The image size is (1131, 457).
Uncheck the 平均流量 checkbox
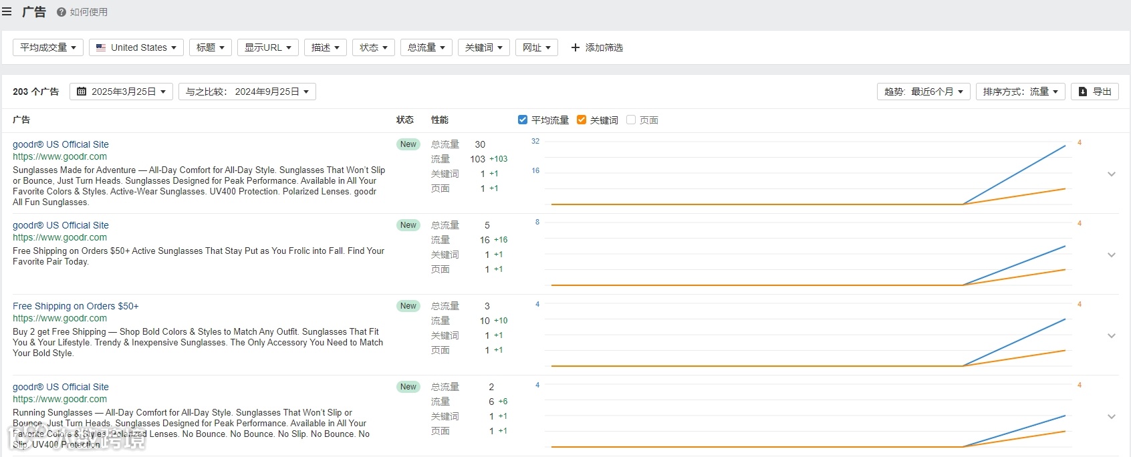pyautogui.click(x=523, y=120)
